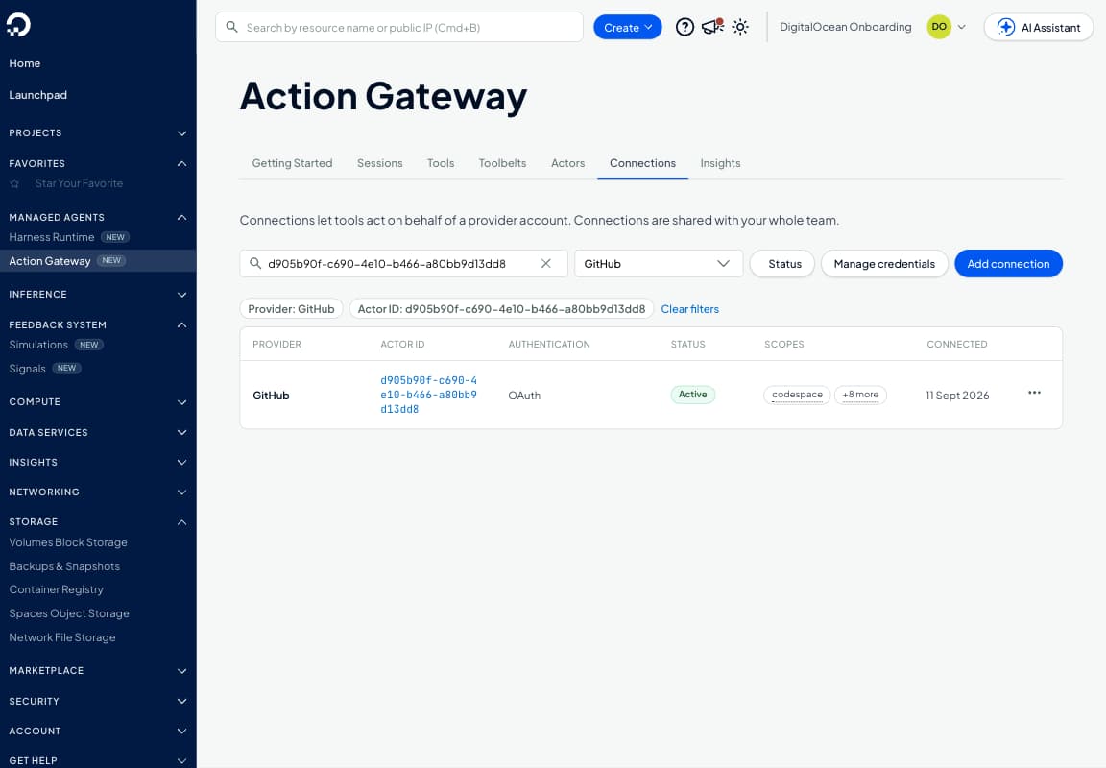Image resolution: width=1106 pixels, height=768 pixels.
Task: Toggle the light/dark theme sun icon
Action: tap(740, 28)
